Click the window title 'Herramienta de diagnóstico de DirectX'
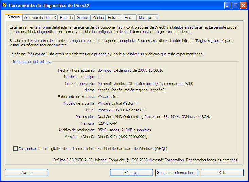 49,5
